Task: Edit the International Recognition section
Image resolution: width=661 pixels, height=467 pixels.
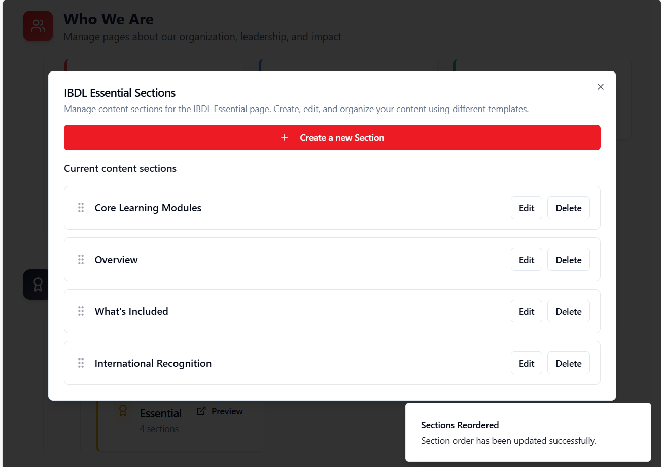Action: tap(527, 363)
